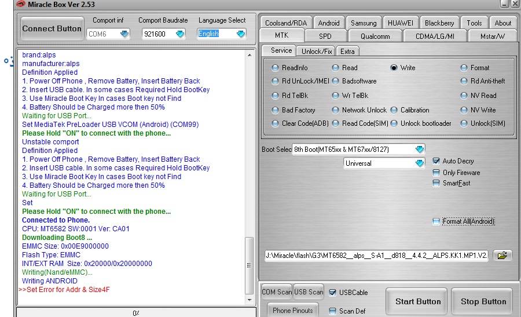Switch to the SPD tab
521x317 pixels.
(x=325, y=36)
